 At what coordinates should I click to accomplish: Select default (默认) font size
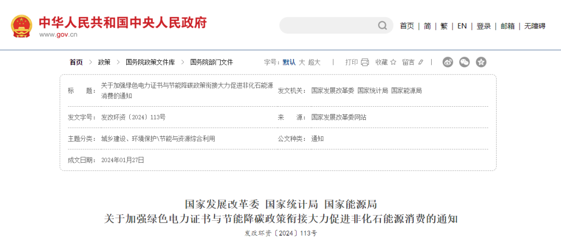click(x=289, y=62)
